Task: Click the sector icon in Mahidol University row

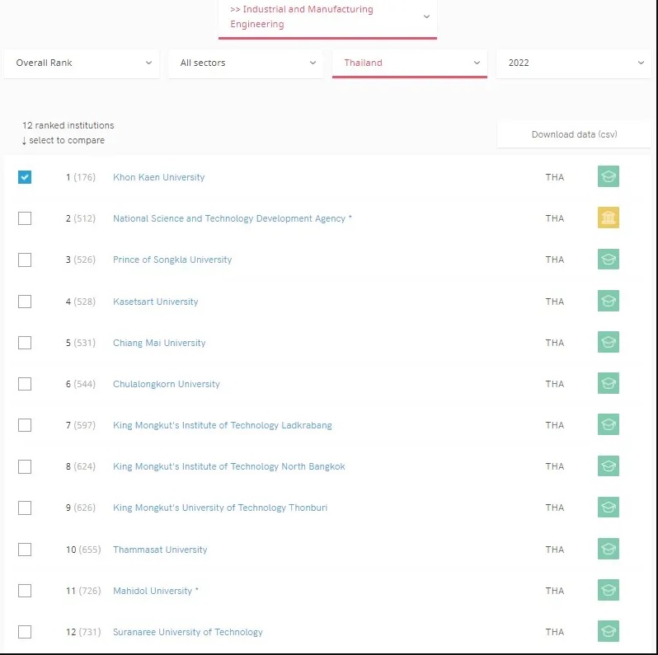Action: pyautogui.click(x=608, y=590)
